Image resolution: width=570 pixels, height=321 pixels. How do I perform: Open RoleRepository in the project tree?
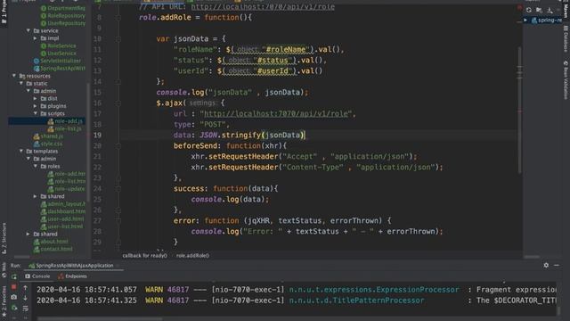(62, 16)
